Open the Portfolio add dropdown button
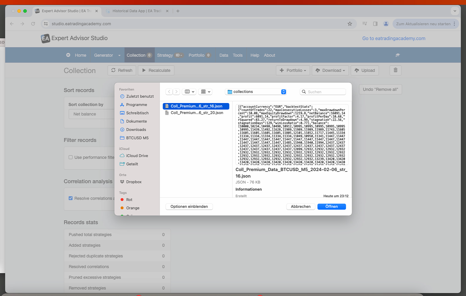This screenshot has height=296, width=466. (293, 70)
